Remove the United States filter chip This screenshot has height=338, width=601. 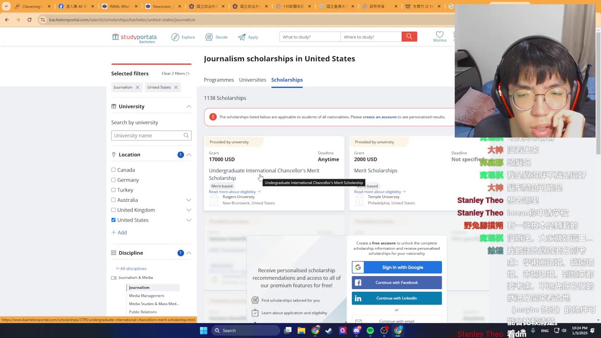(176, 87)
